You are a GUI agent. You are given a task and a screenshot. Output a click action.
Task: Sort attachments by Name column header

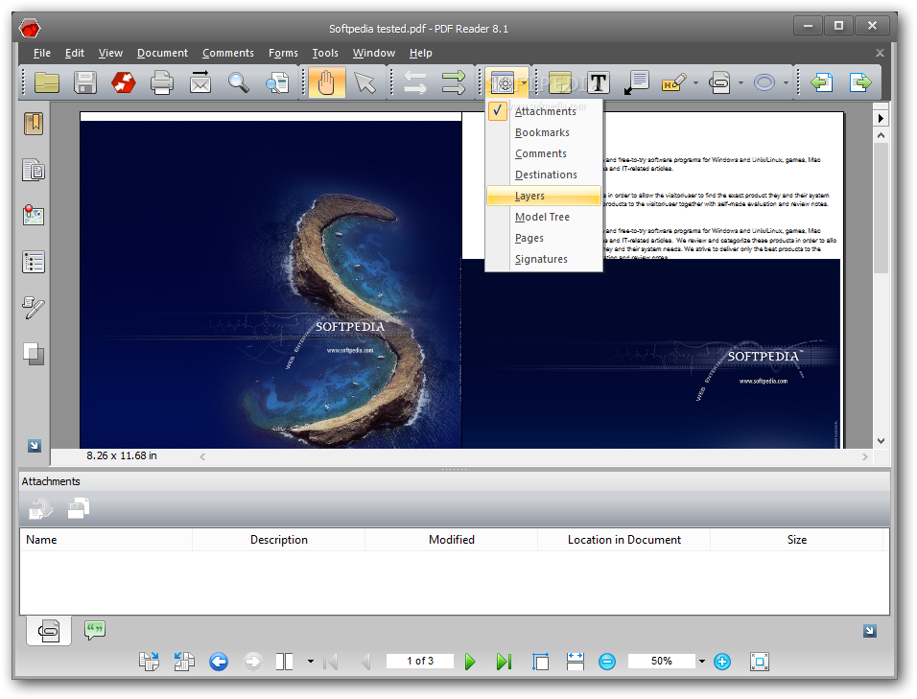pos(106,540)
